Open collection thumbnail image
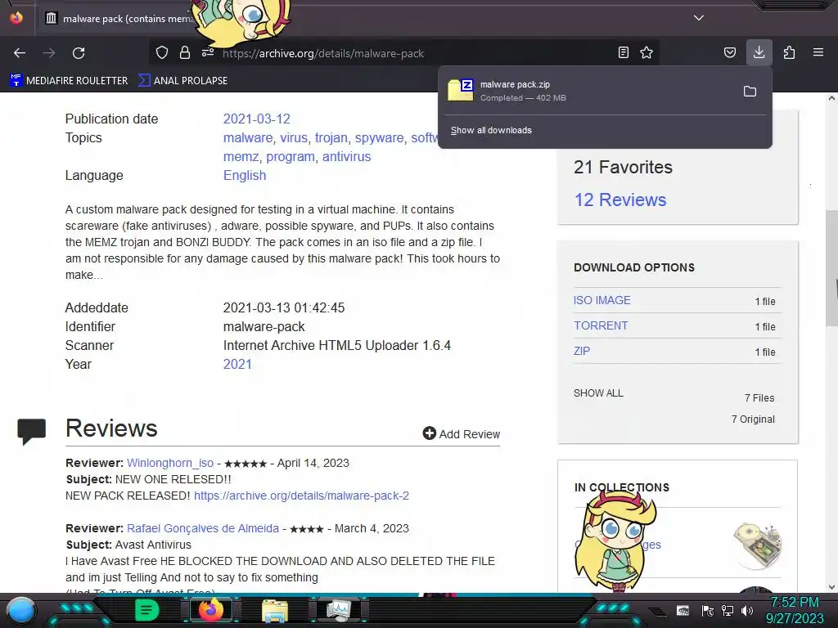The height and width of the screenshot is (628, 838). [x=758, y=545]
